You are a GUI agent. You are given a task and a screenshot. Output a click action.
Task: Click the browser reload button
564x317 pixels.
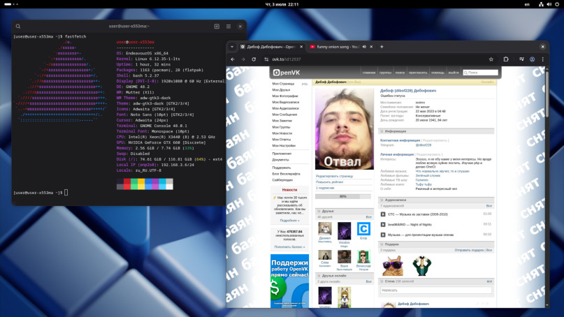254,59
